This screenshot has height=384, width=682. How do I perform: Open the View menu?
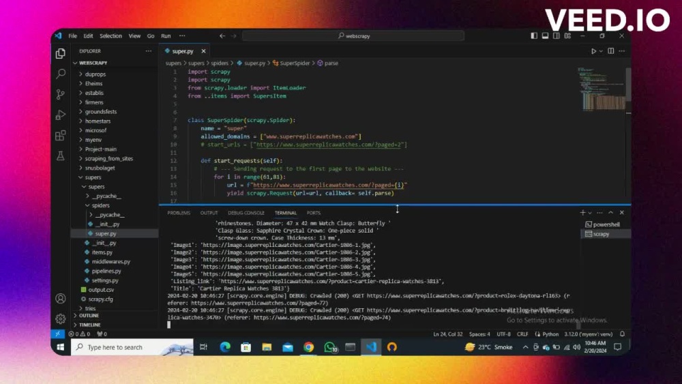point(134,36)
